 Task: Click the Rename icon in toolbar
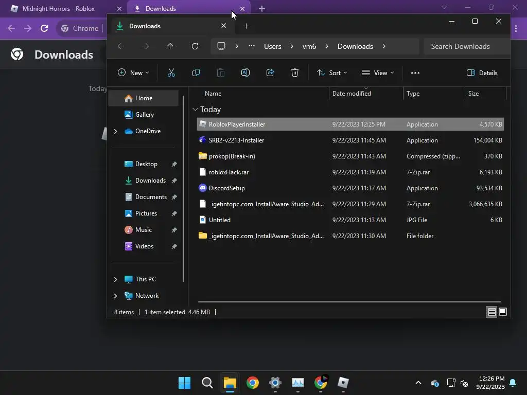click(245, 73)
